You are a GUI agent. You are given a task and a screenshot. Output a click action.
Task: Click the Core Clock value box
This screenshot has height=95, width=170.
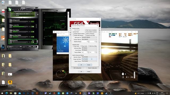(x=32, y=32)
